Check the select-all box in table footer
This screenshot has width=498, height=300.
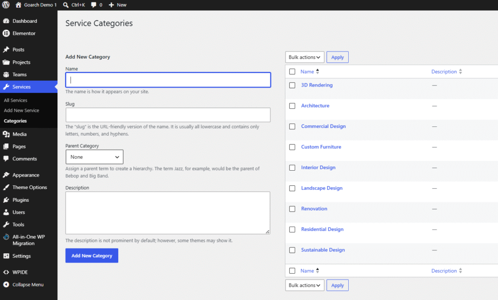pyautogui.click(x=292, y=271)
